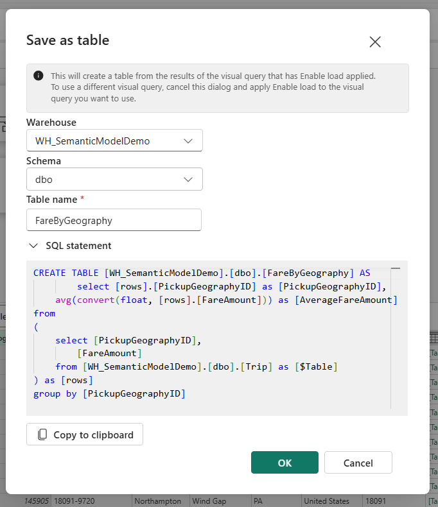Close the Save as table dialog
The image size is (438, 507).
(375, 42)
